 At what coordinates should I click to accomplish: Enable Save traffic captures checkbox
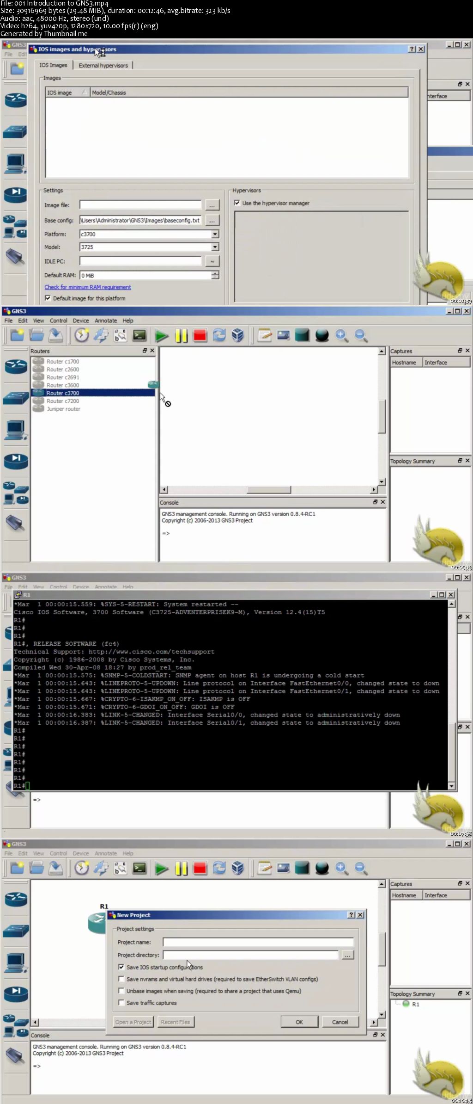(121, 1003)
